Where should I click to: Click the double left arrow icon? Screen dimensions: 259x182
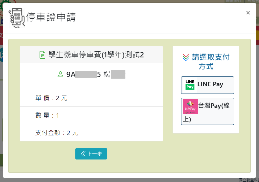[x=83, y=154]
